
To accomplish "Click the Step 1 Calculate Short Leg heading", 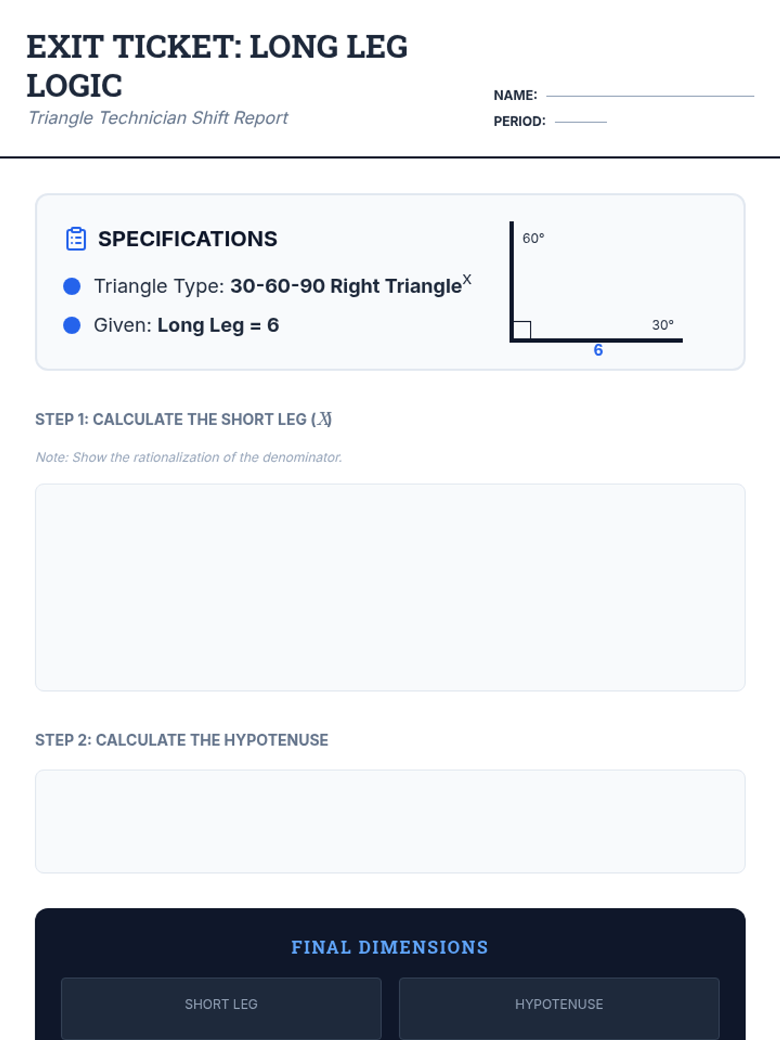I will [x=183, y=419].
